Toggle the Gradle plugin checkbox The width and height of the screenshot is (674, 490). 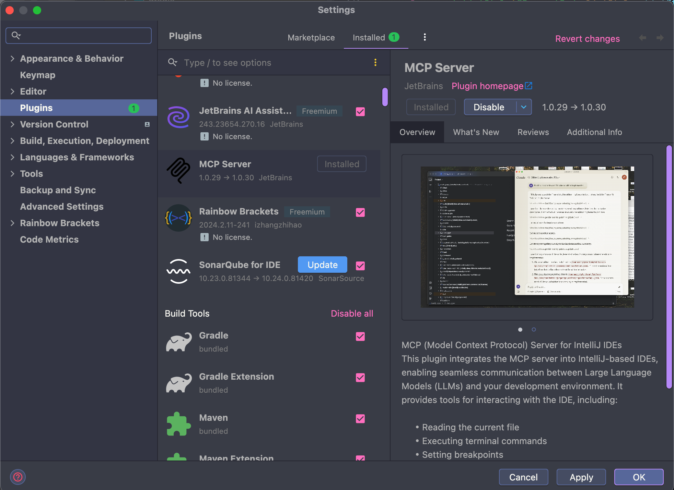point(360,336)
